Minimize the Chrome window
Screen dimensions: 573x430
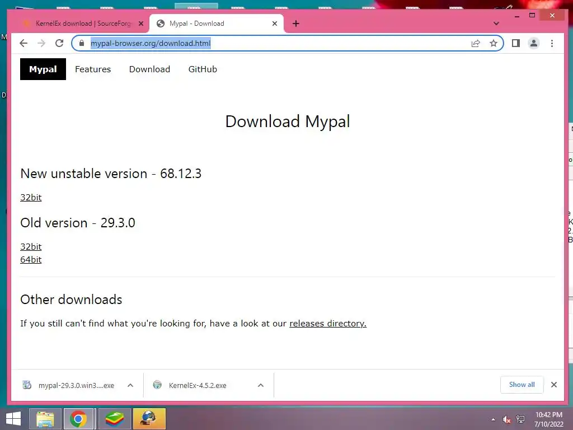pyautogui.click(x=516, y=16)
